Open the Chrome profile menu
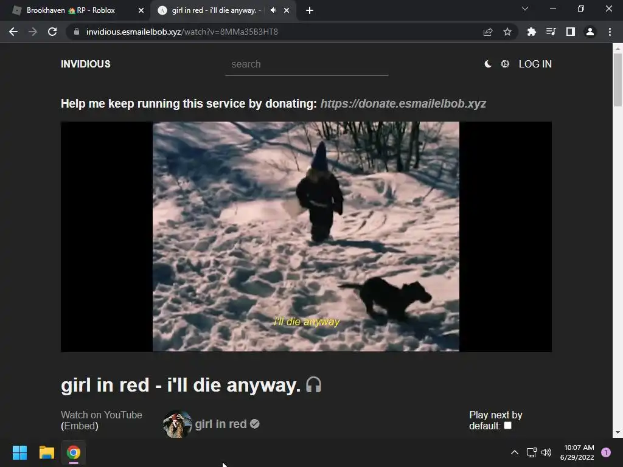 [x=590, y=32]
